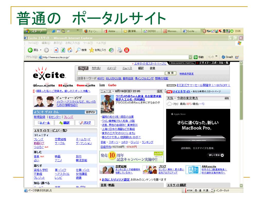Open Internet Explorer from the quick launch
Image resolution: width=263 pixels, height=197 pixels.
(x=54, y=31)
